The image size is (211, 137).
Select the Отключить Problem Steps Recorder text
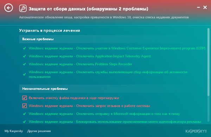click(x=80, y=64)
